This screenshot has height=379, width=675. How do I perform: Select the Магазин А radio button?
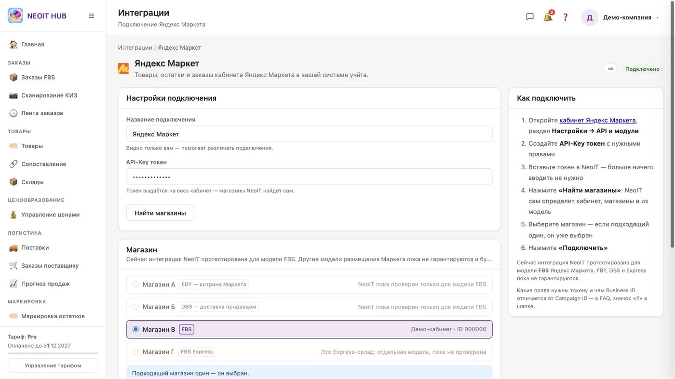coord(135,284)
